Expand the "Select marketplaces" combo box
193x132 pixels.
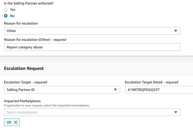click(90, 112)
